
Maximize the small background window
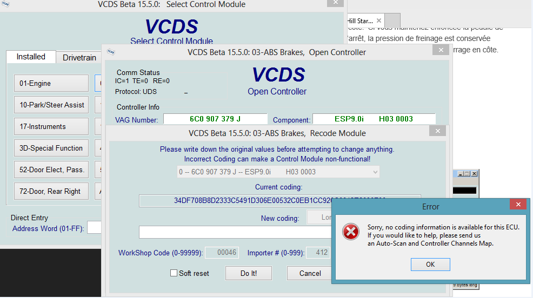[x=468, y=173]
